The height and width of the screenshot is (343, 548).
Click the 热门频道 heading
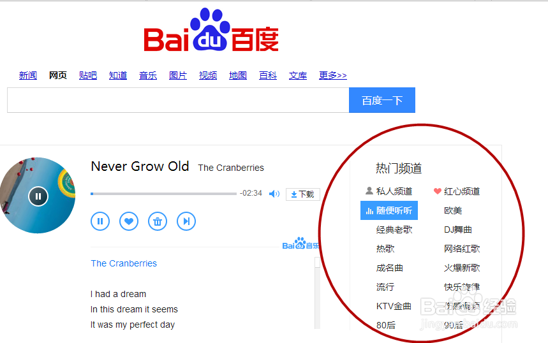[399, 168]
